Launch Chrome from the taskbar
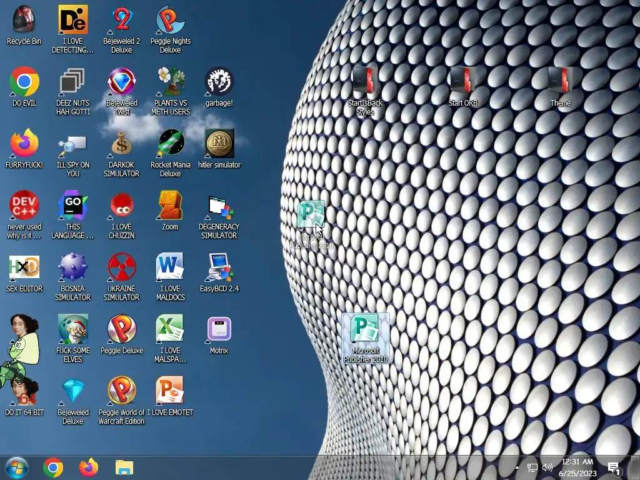Screen dimensions: 640x480 point(53,468)
